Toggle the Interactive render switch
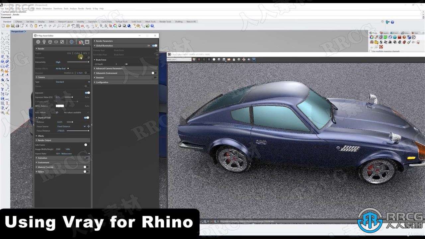Image resolution: width=425 pixels, height=239 pixels. pyautogui.click(x=87, y=58)
